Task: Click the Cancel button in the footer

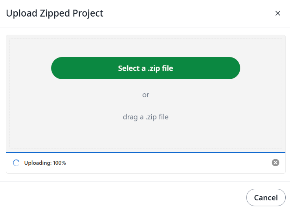Action: pos(266,197)
